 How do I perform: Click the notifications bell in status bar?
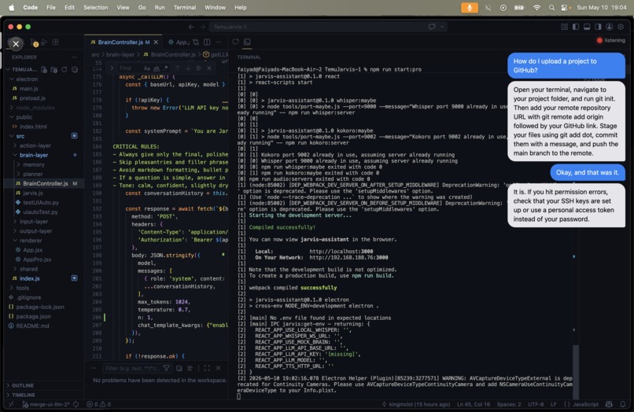(x=623, y=404)
